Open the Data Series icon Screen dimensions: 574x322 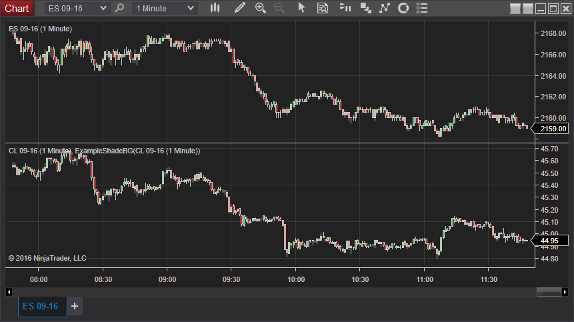click(365, 8)
